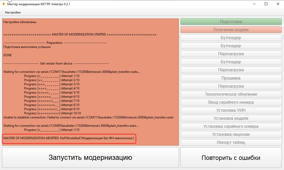Maximize the application window
This screenshot has height=170, width=284.
click(266, 4)
